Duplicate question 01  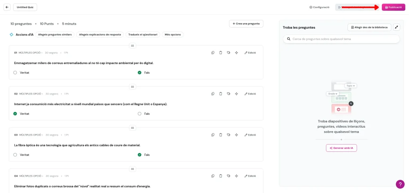tap(213, 53)
